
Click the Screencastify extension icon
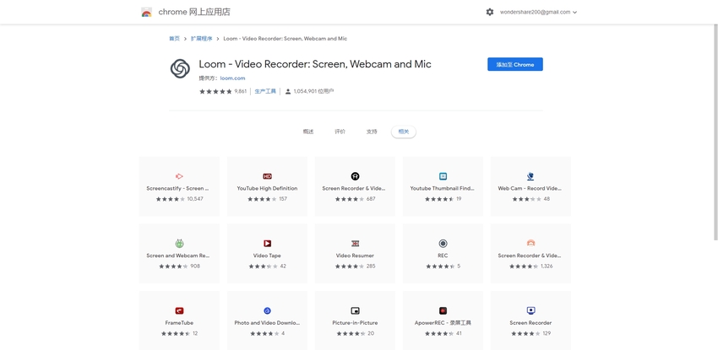(x=179, y=176)
